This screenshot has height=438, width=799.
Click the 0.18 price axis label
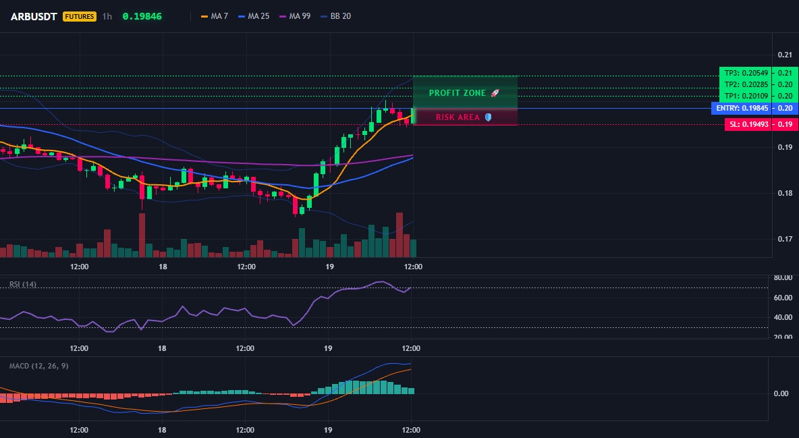click(x=786, y=193)
